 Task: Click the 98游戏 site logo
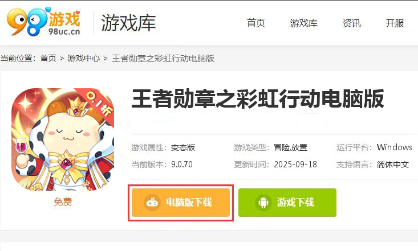[44, 22]
